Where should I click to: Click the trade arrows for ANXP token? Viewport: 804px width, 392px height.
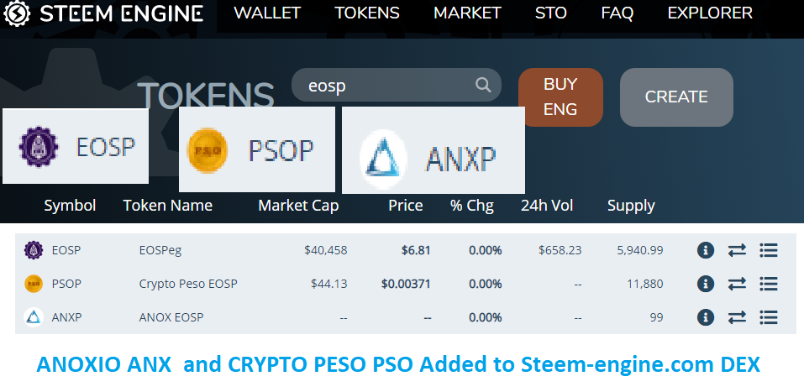[737, 317]
